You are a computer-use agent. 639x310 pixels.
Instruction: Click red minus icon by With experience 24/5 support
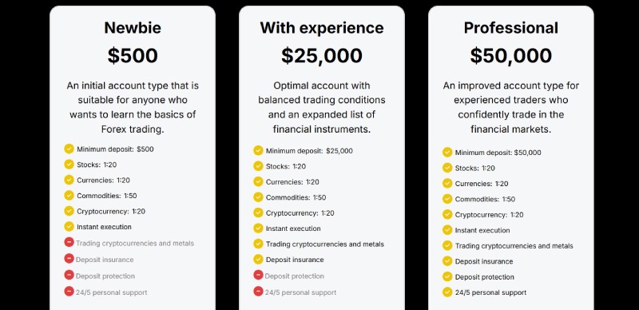258,292
